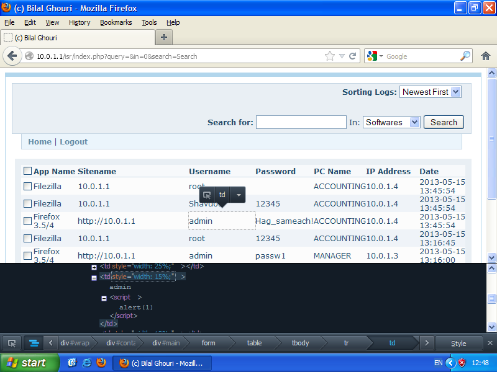Click the alert(1) line in markup view
The height and width of the screenshot is (372, 497).
coord(136,307)
